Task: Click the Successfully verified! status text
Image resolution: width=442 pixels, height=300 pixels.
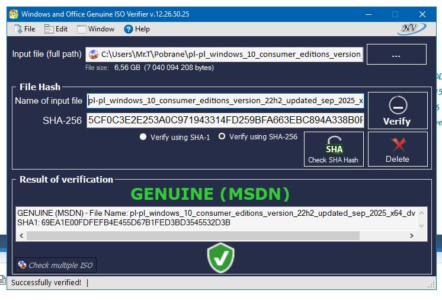Action: click(x=46, y=283)
